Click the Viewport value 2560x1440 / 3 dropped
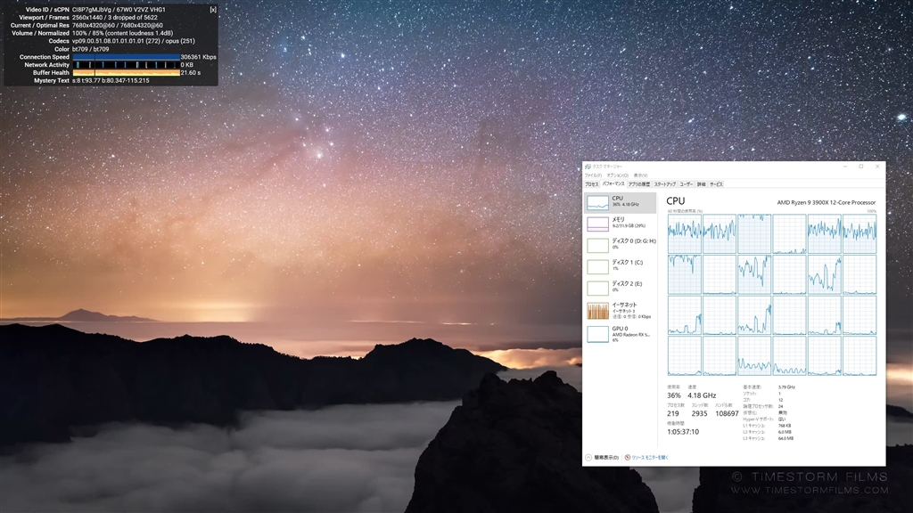This screenshot has height=513, width=913. pos(115,18)
